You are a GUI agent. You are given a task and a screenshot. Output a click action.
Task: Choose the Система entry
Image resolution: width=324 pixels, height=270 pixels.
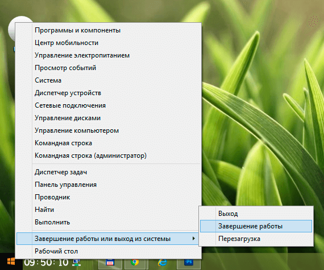(108, 80)
